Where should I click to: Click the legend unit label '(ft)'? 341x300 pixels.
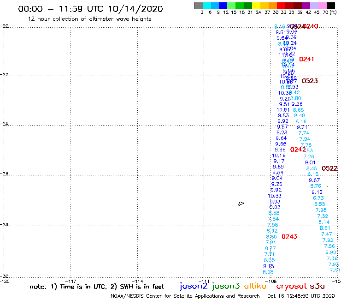333,12
